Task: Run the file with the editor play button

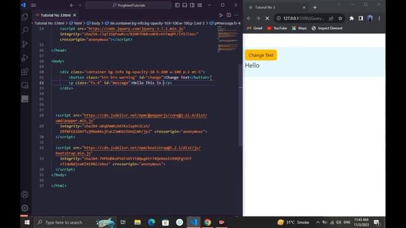Action: pos(221,15)
